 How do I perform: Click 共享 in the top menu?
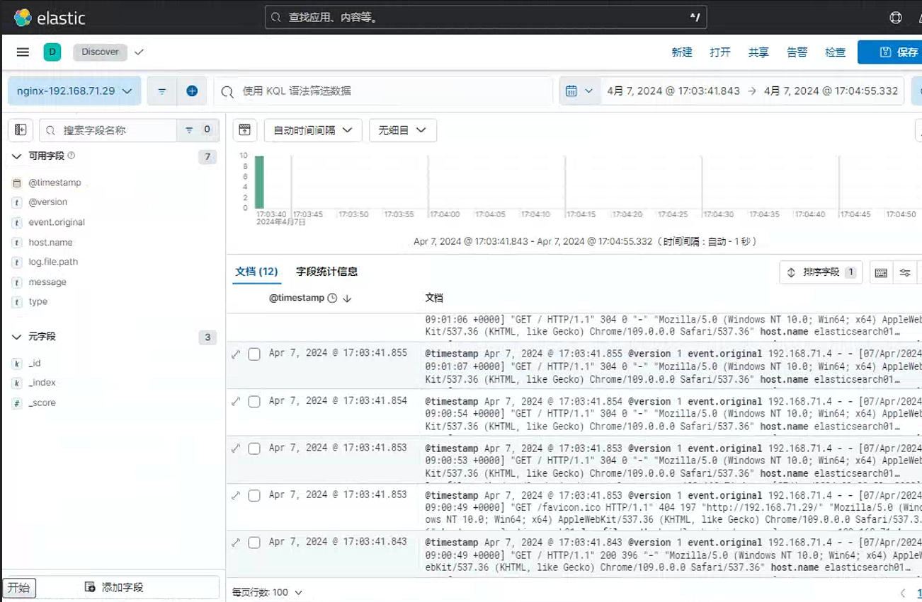pos(758,52)
